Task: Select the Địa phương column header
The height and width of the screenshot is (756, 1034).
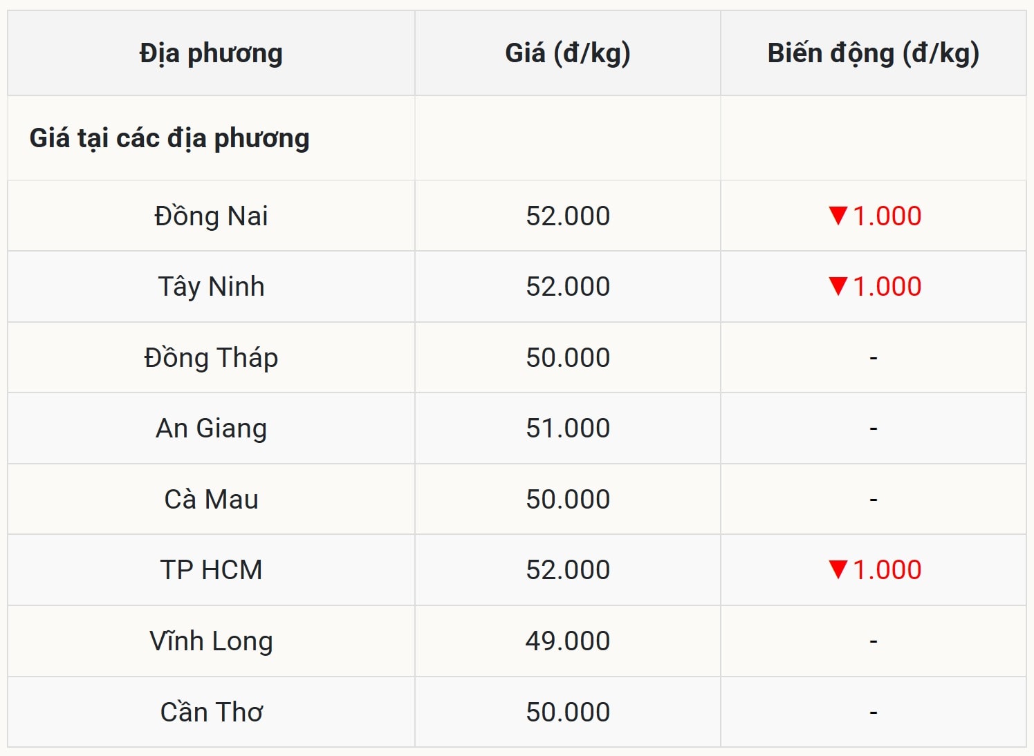Action: (x=211, y=53)
